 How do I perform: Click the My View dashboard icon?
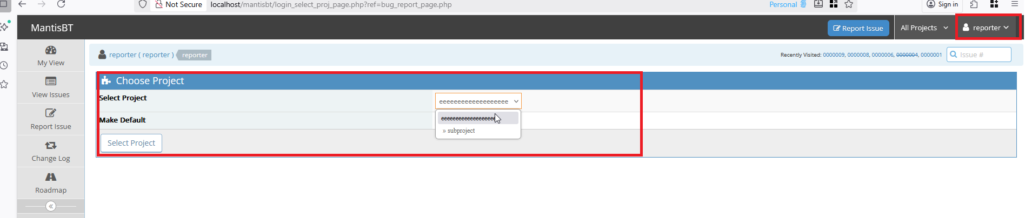tap(51, 50)
